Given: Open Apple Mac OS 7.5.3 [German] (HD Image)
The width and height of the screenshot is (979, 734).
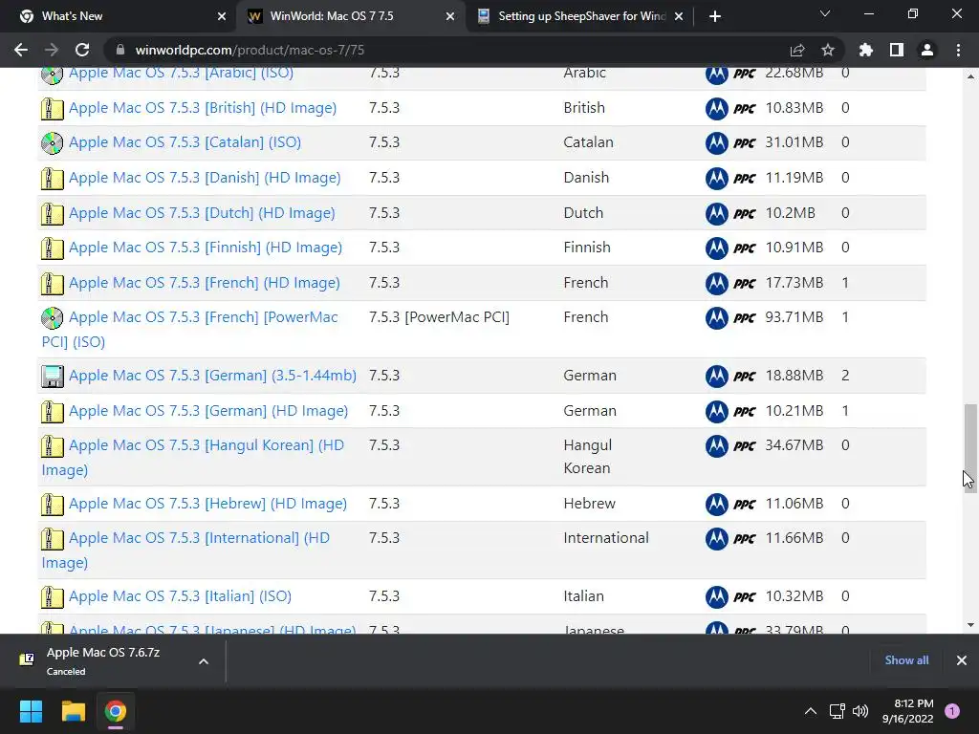Looking at the screenshot, I should pyautogui.click(x=208, y=411).
